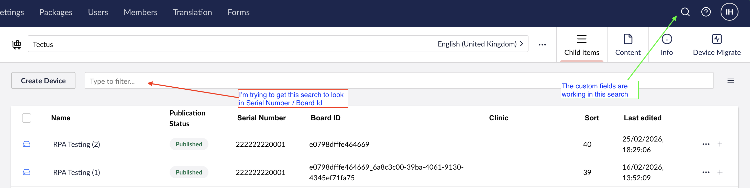The height and width of the screenshot is (188, 750).
Task: Click the help question mark icon
Action: point(706,12)
